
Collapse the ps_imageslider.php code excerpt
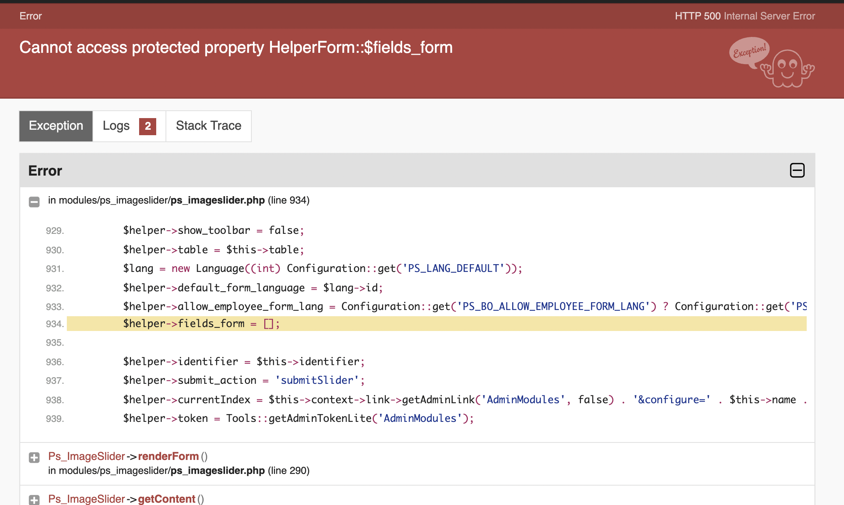[34, 202]
